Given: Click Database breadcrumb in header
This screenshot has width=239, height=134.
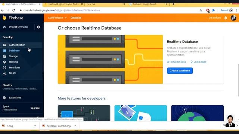Looking at the screenshot, I should pyautogui.click(x=76, y=18).
